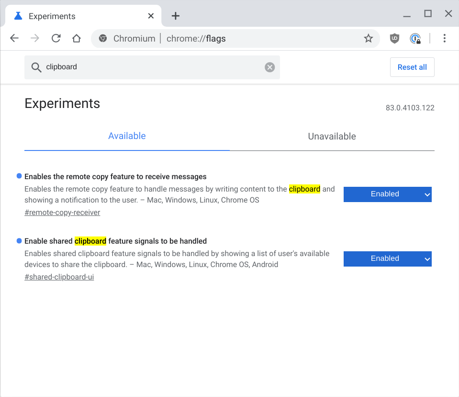Open the home page
The height and width of the screenshot is (397, 459).
click(77, 38)
